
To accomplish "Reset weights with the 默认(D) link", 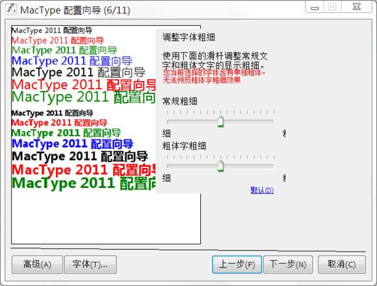I will [262, 190].
